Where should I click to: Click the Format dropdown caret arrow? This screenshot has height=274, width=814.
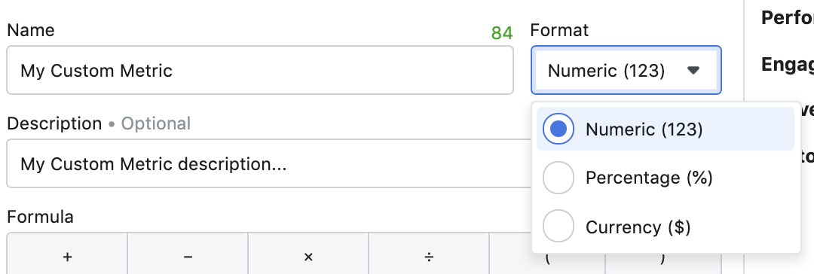coord(693,70)
